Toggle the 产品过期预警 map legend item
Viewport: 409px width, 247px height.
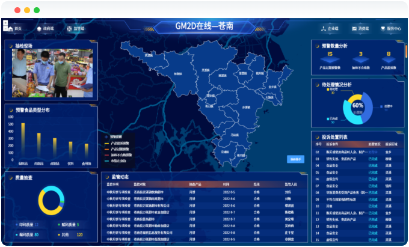click(120, 149)
